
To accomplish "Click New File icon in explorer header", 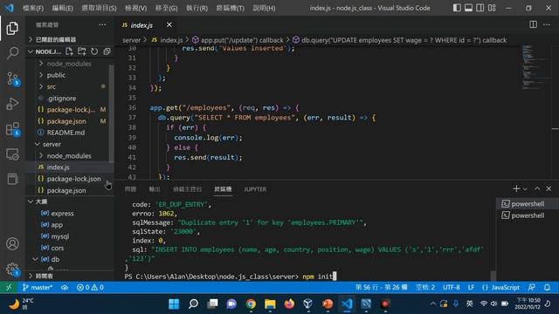I will [x=69, y=51].
